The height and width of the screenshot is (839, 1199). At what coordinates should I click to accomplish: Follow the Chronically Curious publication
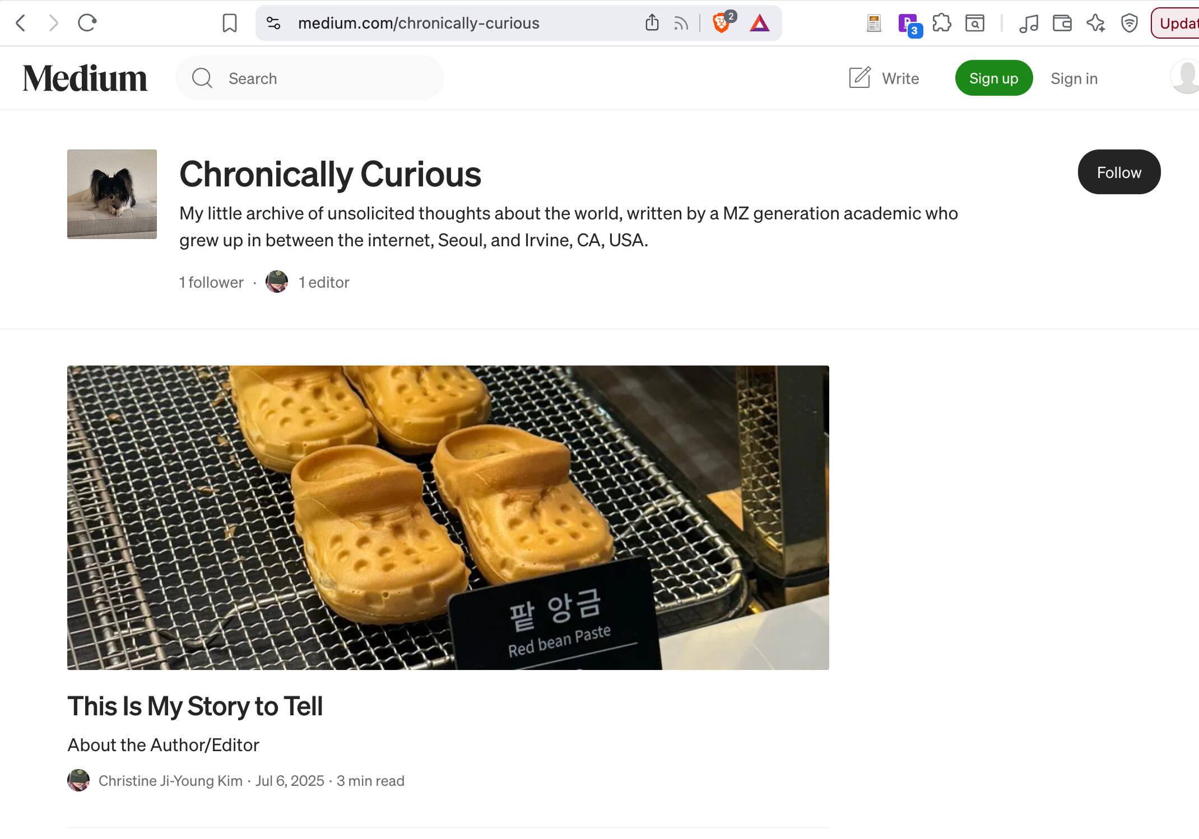1118,172
